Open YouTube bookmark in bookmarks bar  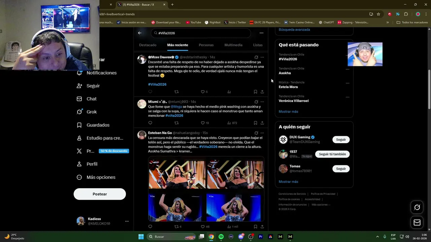point(193,23)
